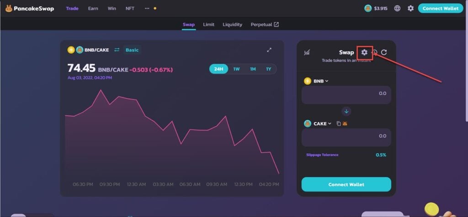Click the CAKE price $3.915 indicator
Image resolution: width=468 pixels, height=217 pixels.
point(376,8)
